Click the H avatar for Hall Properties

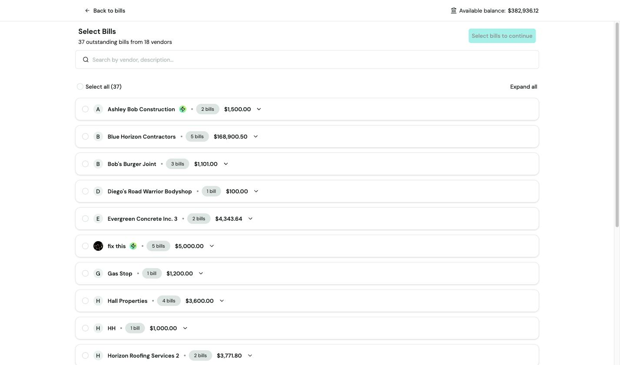[98, 301]
